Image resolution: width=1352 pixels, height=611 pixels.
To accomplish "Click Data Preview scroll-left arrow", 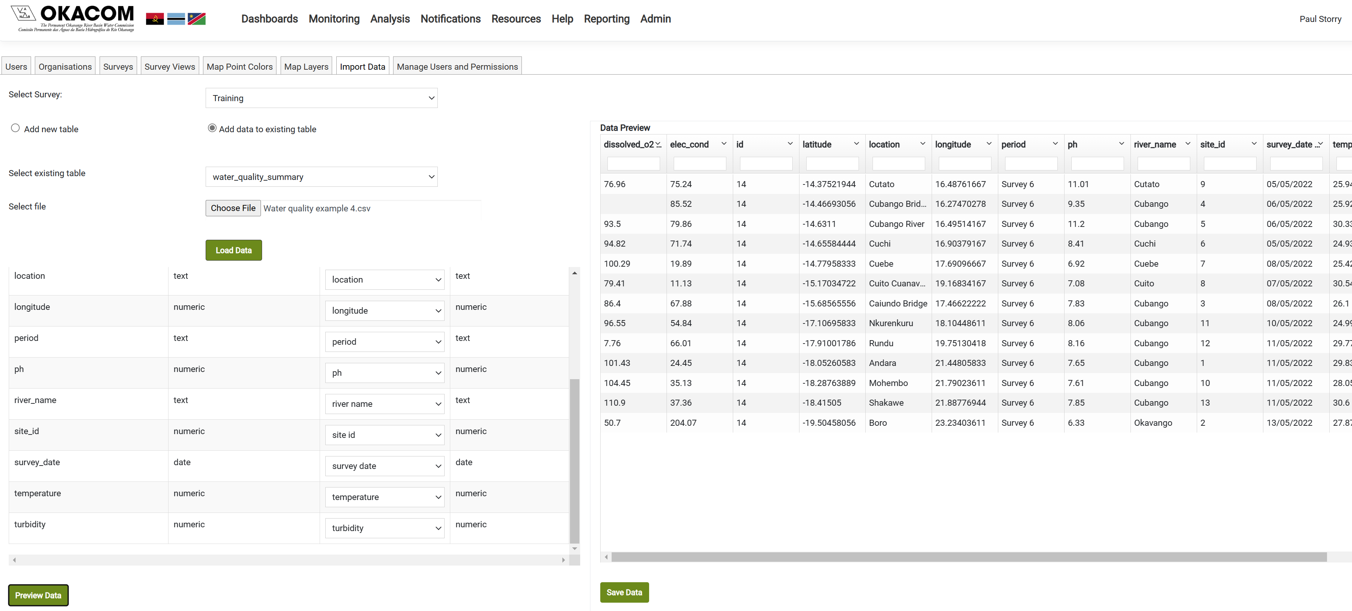I will coord(606,557).
